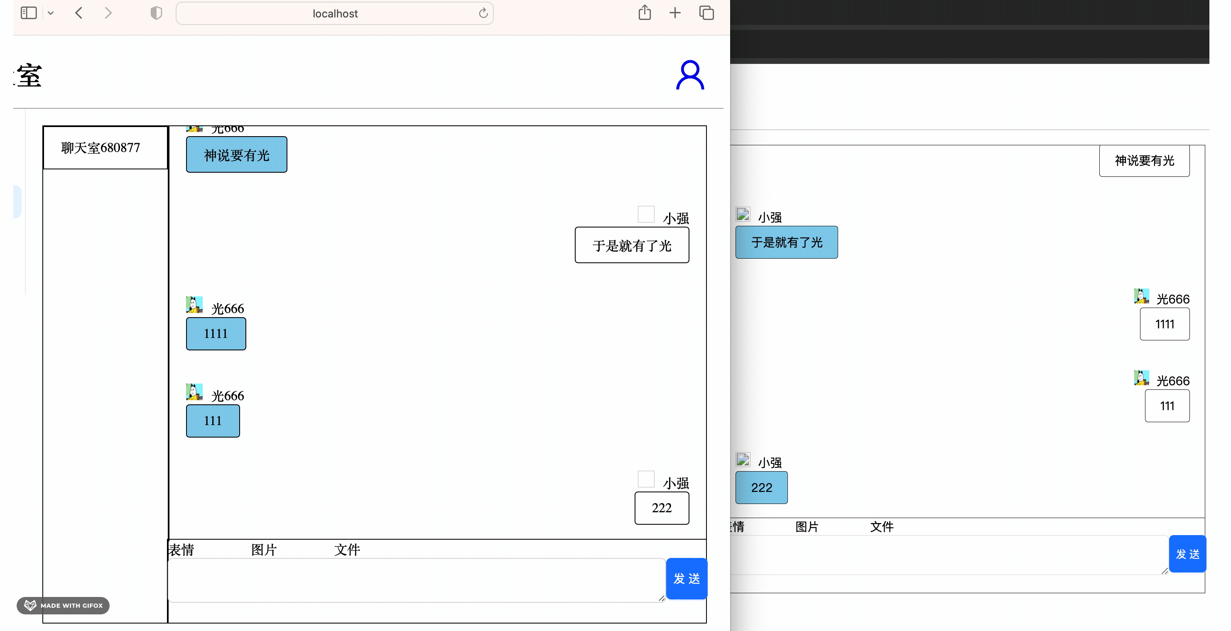Image resolution: width=1231 pixels, height=631 pixels.
Task: Expand the sidebar dropdown chevron
Action: (51, 13)
